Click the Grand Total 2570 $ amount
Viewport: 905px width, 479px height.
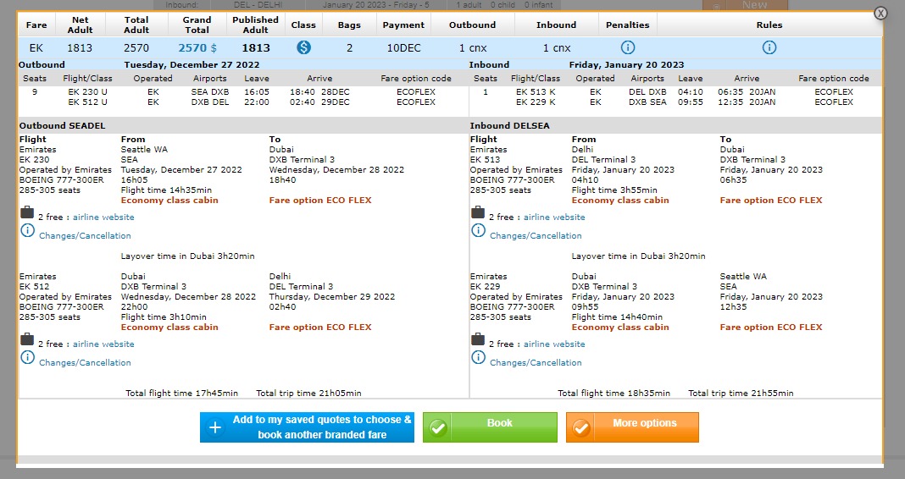(x=197, y=48)
